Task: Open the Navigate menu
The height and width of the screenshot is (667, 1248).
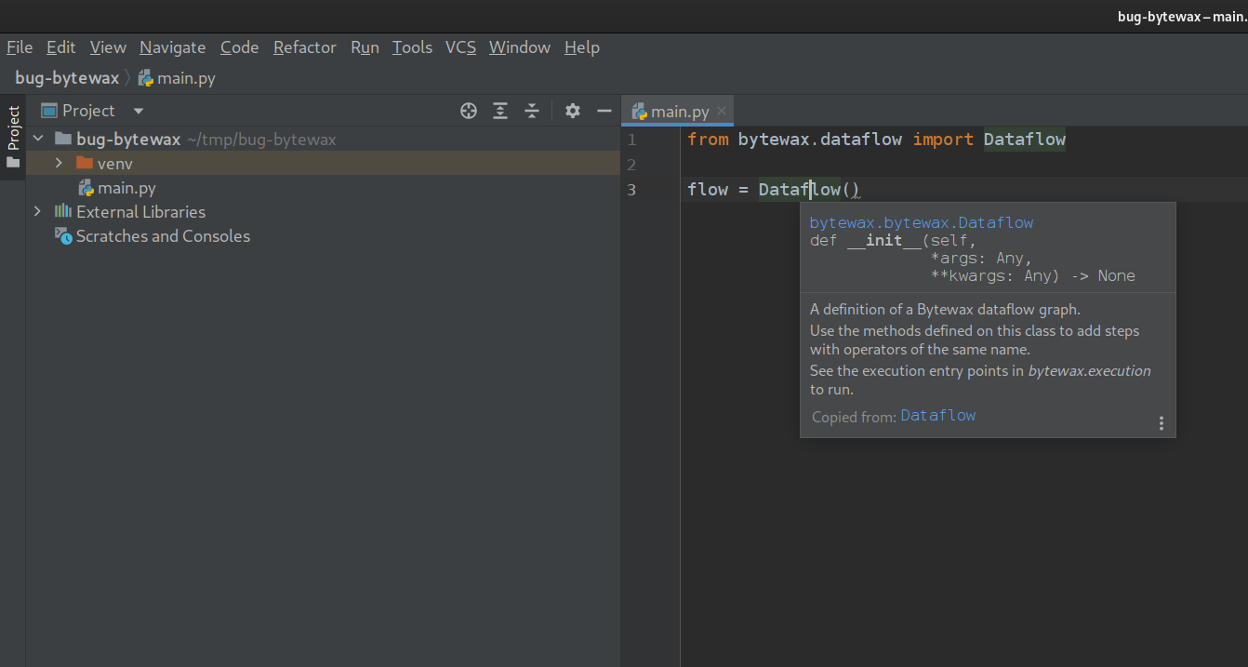Action: [x=173, y=47]
